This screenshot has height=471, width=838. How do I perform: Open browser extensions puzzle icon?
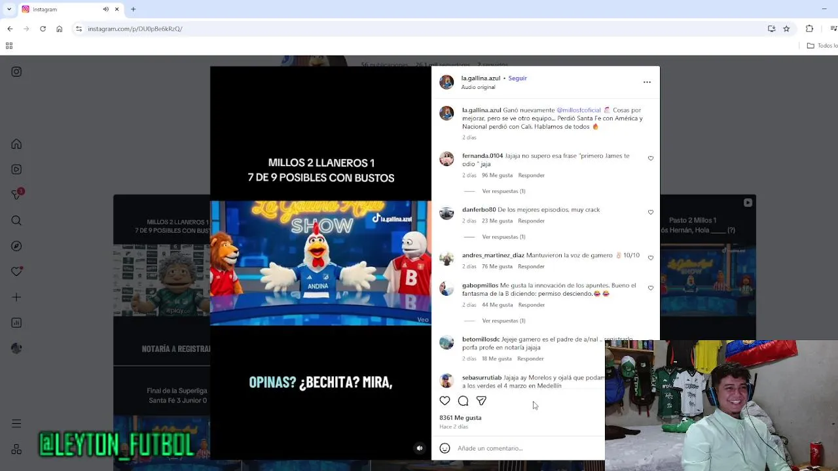pyautogui.click(x=809, y=29)
